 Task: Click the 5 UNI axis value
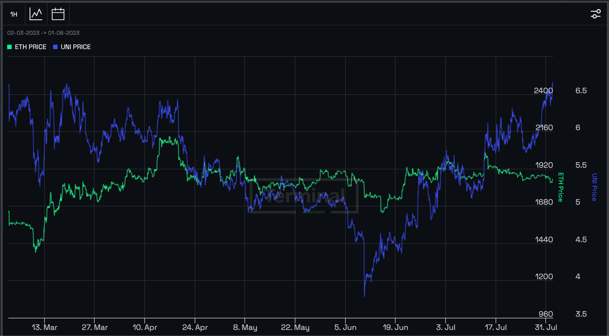tap(578, 202)
